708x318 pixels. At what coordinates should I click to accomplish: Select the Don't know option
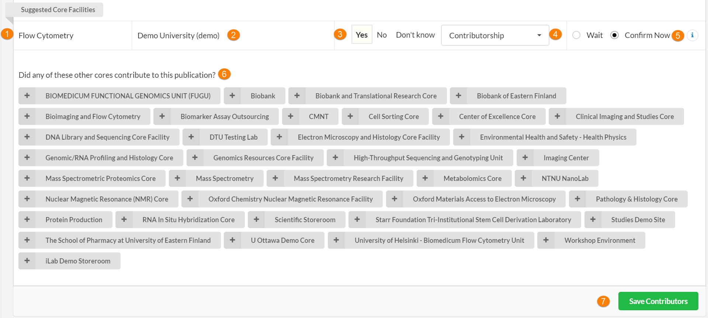coord(415,35)
